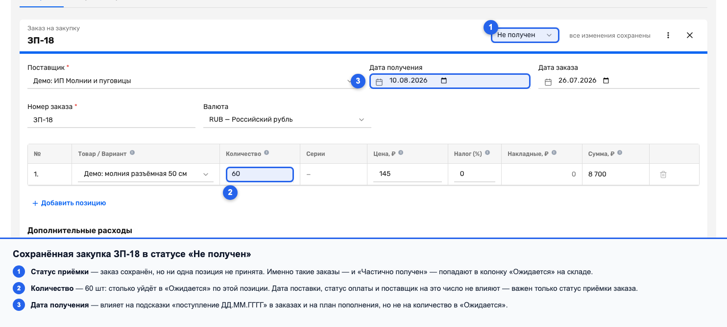Click the Накладные cell value 0
This screenshot has width=727, height=327.
[574, 174]
